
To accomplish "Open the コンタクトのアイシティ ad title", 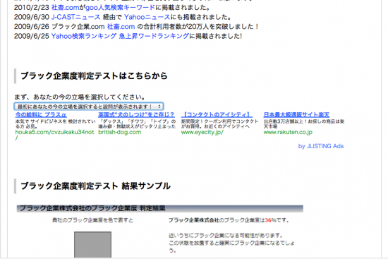I will point(217,114).
